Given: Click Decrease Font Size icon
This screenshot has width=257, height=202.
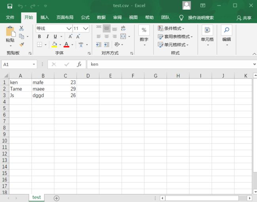Looking at the screenshot, I should click(78, 36).
